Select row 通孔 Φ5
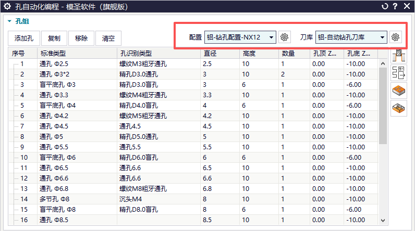The image size is (415, 231). (193, 137)
